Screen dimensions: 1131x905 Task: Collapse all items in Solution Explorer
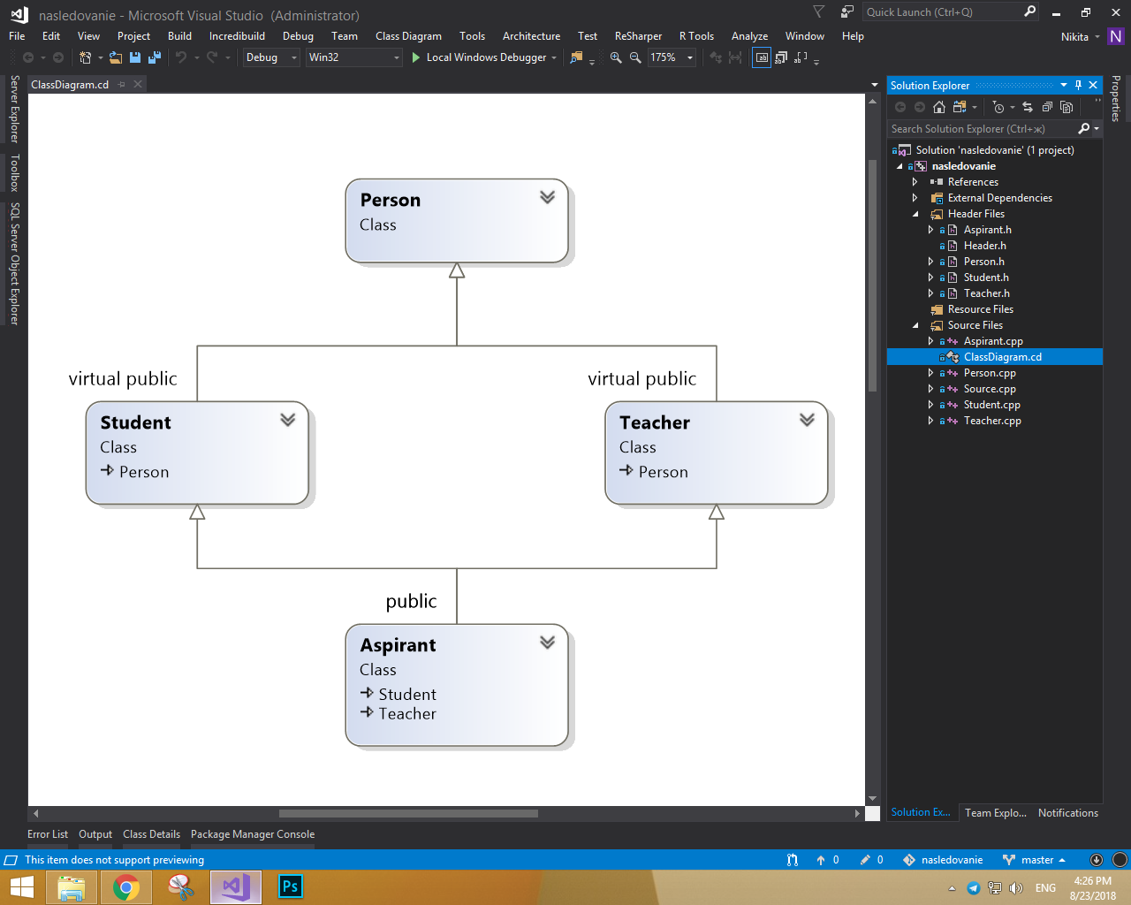1047,107
